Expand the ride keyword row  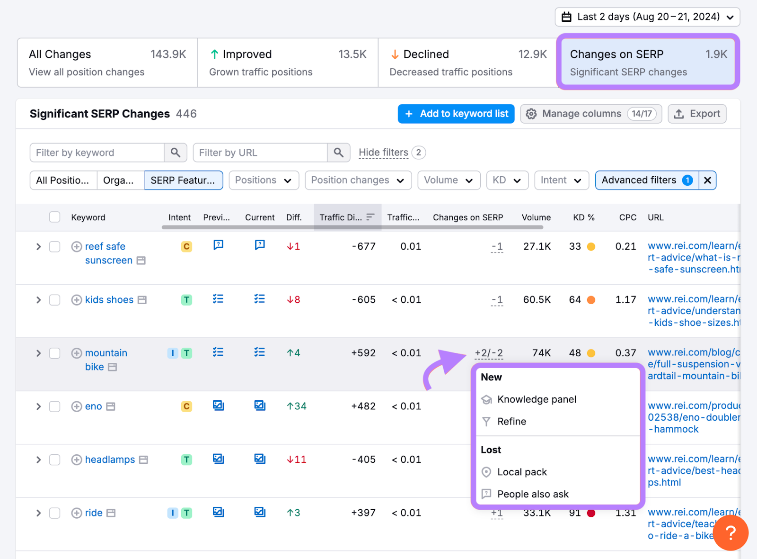point(38,513)
